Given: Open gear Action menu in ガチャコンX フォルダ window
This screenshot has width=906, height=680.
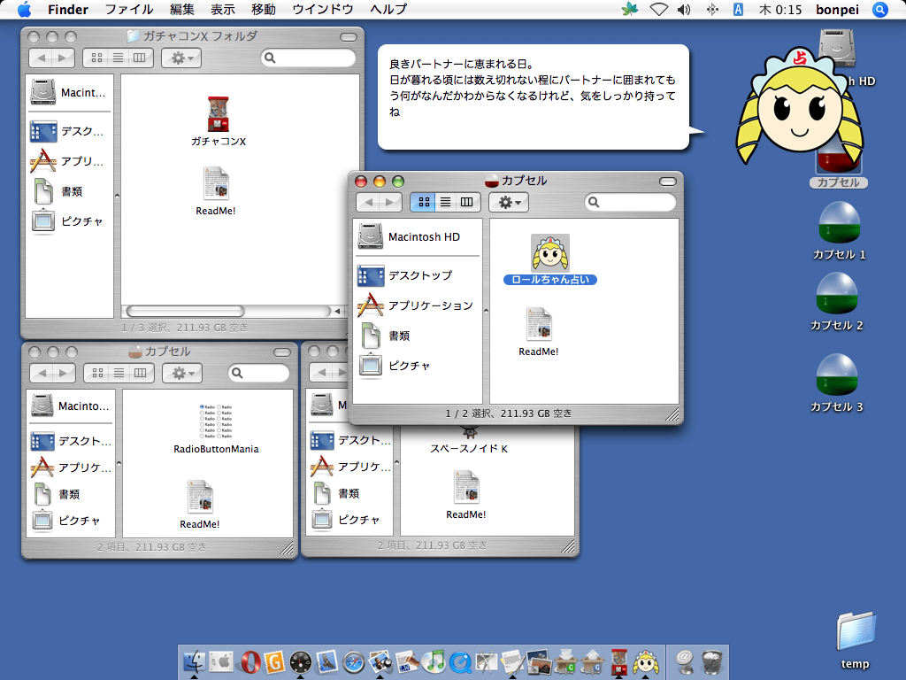Looking at the screenshot, I should tap(181, 58).
